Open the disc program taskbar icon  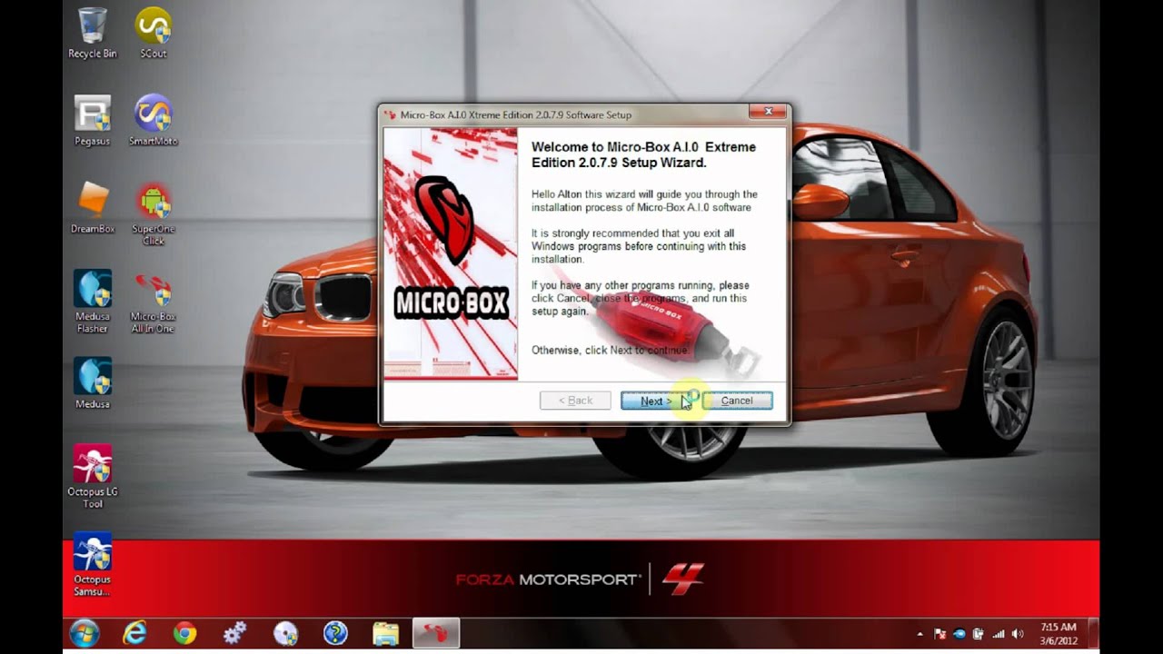pos(285,633)
